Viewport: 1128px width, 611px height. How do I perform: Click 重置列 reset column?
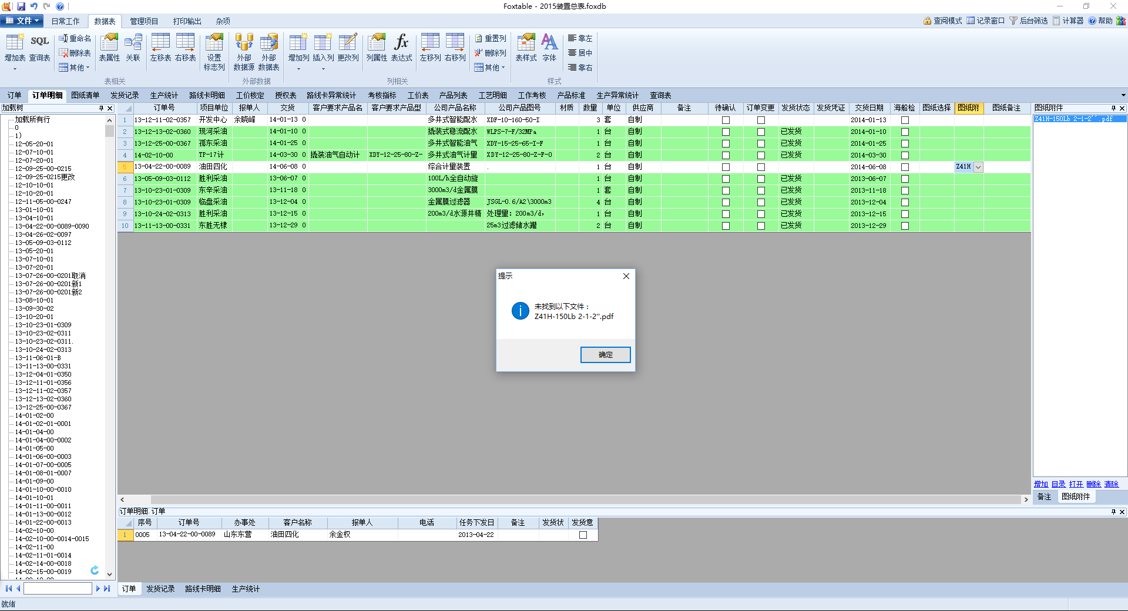490,38
